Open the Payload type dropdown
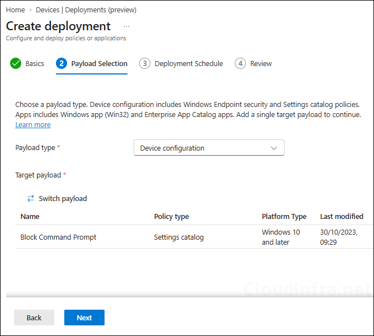The width and height of the screenshot is (374, 336). [209, 148]
